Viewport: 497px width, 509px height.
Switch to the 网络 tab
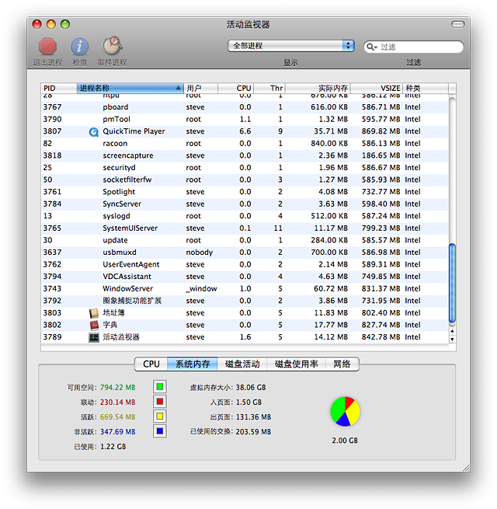pyautogui.click(x=342, y=364)
